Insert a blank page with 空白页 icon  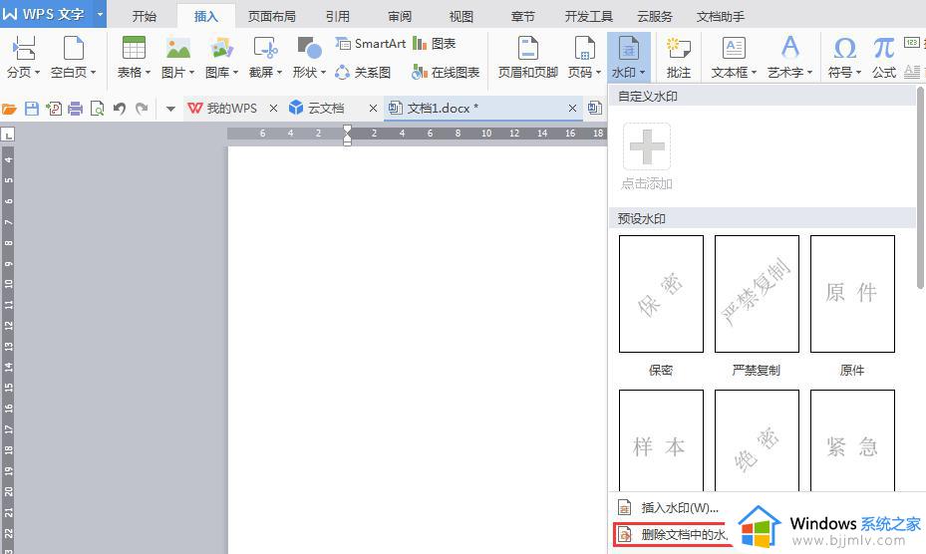[73, 49]
